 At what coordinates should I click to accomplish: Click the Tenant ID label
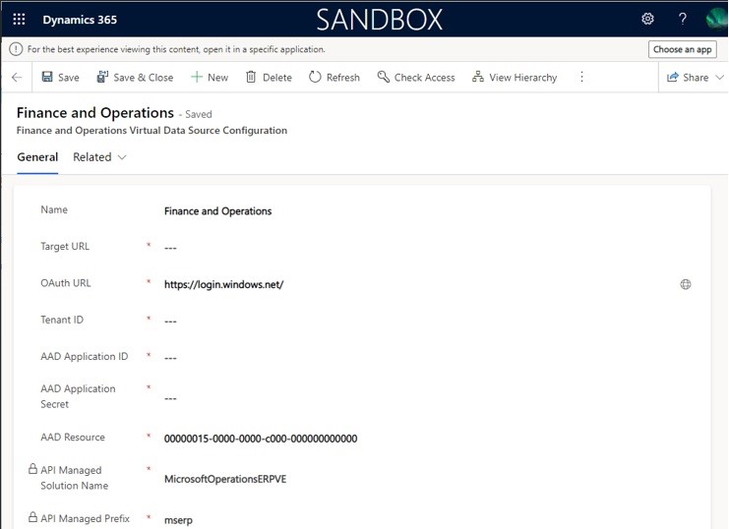click(62, 320)
